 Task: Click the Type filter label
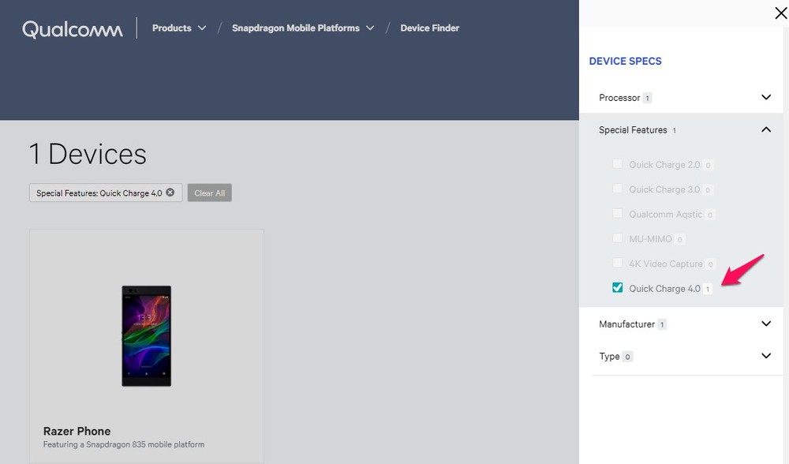point(609,357)
